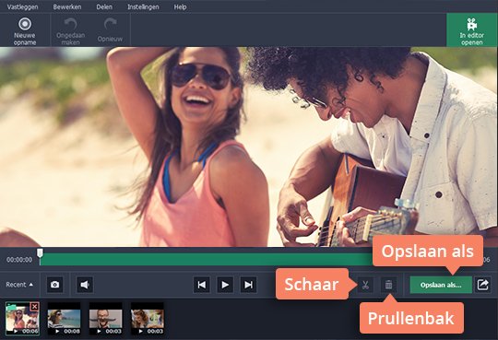This screenshot has width=498, height=340.
Task: Cut the clip with the scissors tool
Action: click(x=365, y=285)
